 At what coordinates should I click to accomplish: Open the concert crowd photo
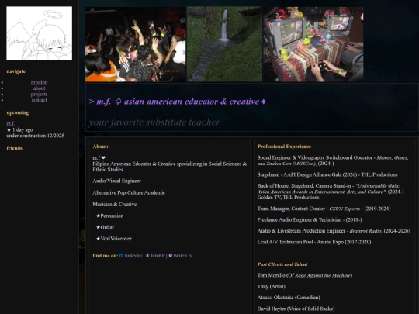136,44
